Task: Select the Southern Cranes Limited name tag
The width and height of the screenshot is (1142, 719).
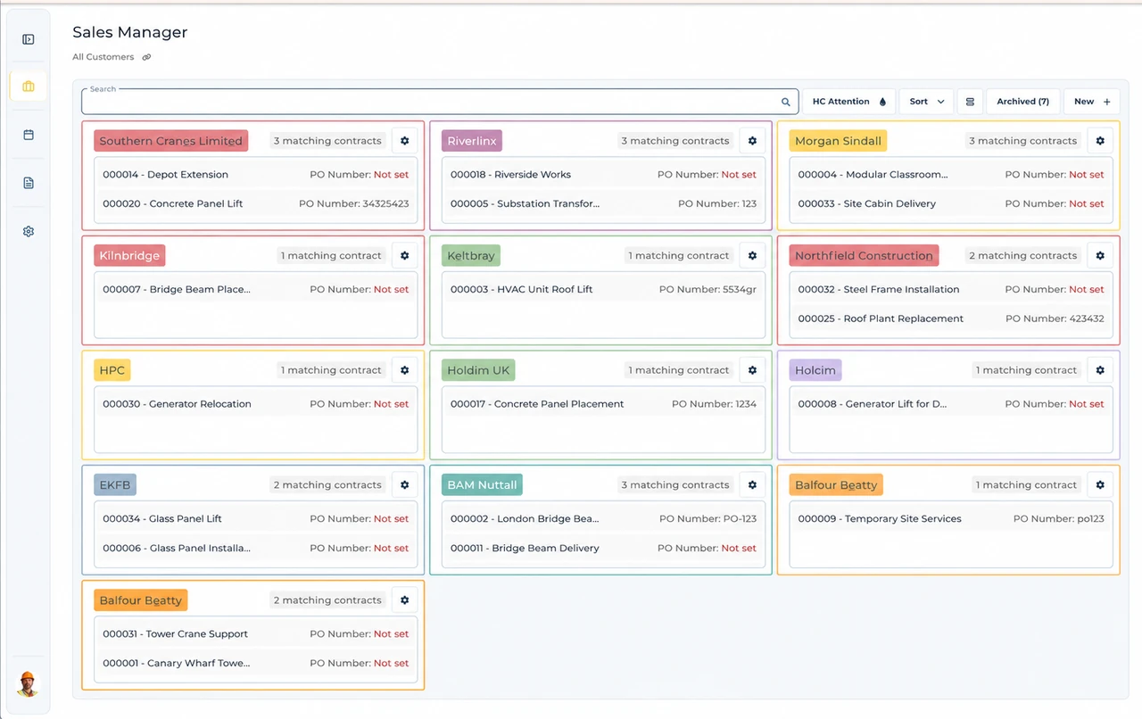Action: 170,141
